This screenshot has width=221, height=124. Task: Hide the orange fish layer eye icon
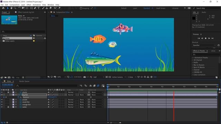2,105
